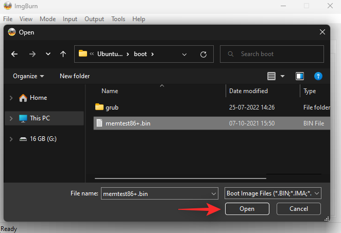
Task: Expand the chevron after boot breadcrumb
Action: (x=152, y=54)
